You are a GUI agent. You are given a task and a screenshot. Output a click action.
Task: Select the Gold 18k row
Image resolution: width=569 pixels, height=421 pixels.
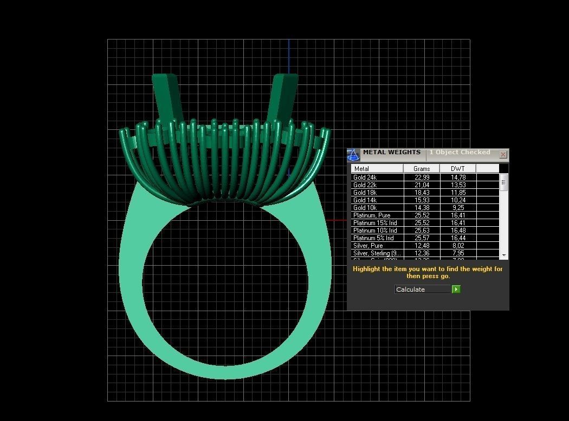pos(425,193)
